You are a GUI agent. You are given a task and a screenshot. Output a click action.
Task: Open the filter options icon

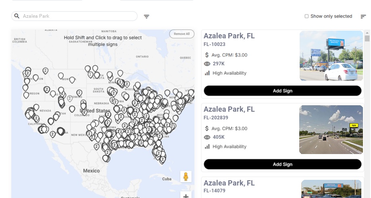tap(146, 17)
